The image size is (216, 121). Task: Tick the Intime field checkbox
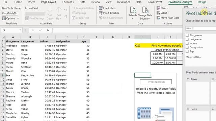point(187,43)
